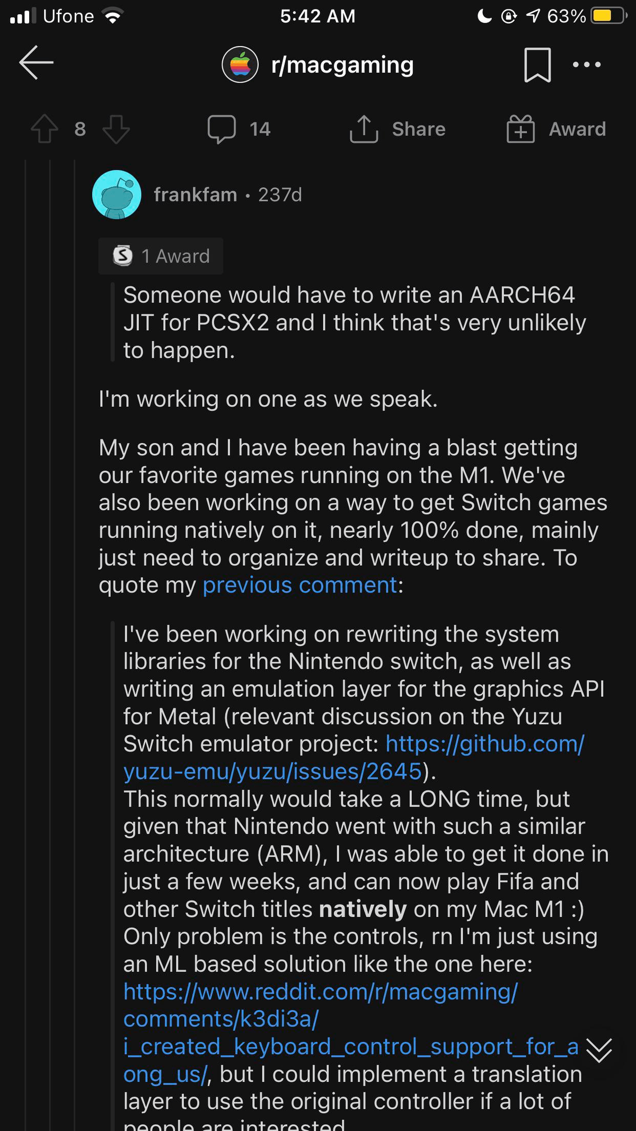The image size is (636, 1131).
Task: Tap the back arrow to leave the post
Action: [35, 62]
